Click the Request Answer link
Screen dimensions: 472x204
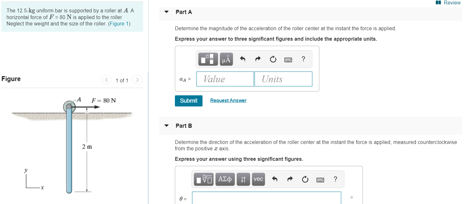pyautogui.click(x=228, y=100)
